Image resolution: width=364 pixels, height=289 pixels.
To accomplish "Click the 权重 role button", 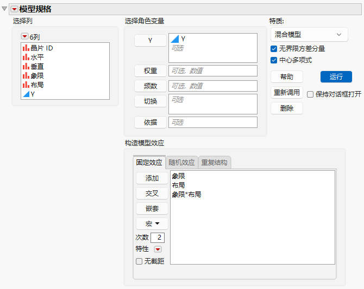I will (150, 70).
